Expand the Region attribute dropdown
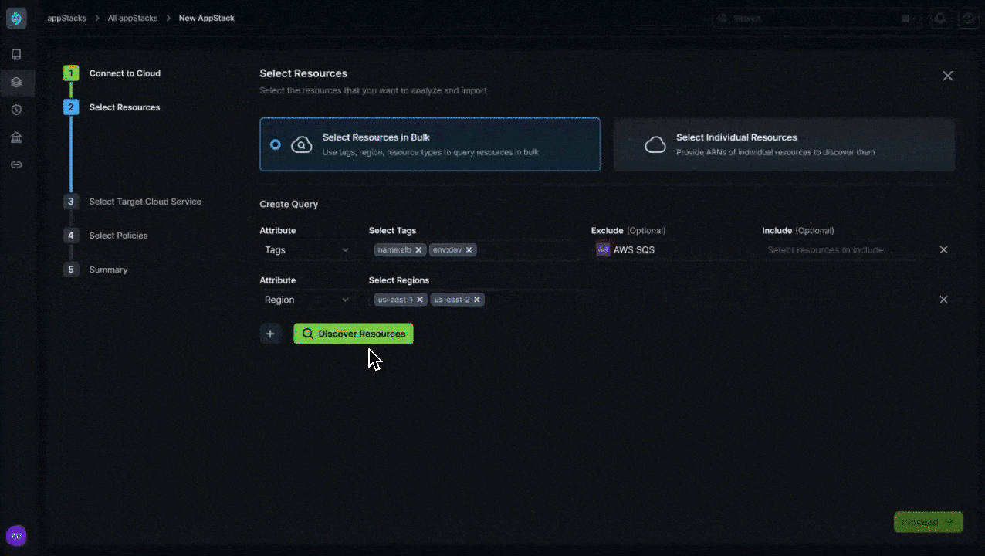The width and height of the screenshot is (985, 556). [x=306, y=300]
